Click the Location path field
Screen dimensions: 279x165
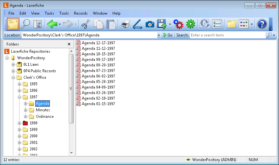[89, 35]
